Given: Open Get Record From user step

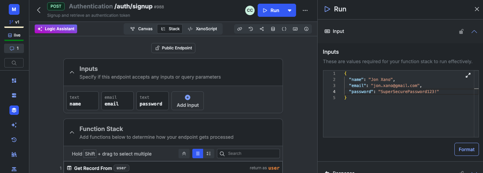Looking at the screenshot, I should 173,168.
